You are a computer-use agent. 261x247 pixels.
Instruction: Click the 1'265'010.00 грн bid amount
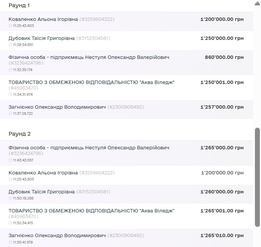coord(222,236)
